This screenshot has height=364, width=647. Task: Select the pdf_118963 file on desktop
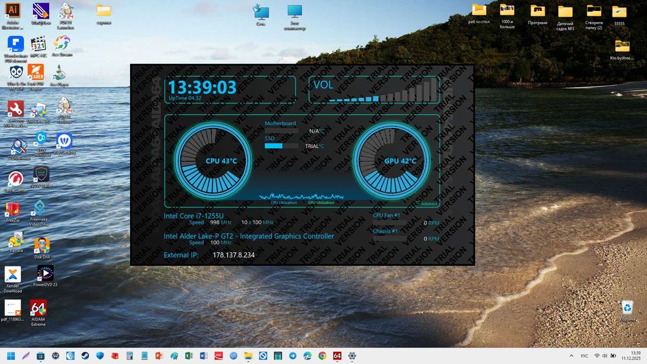(12, 310)
